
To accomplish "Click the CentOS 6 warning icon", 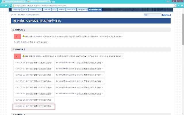I will click(24, 56).
